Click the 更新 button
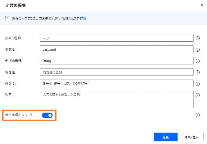 pos(166,137)
